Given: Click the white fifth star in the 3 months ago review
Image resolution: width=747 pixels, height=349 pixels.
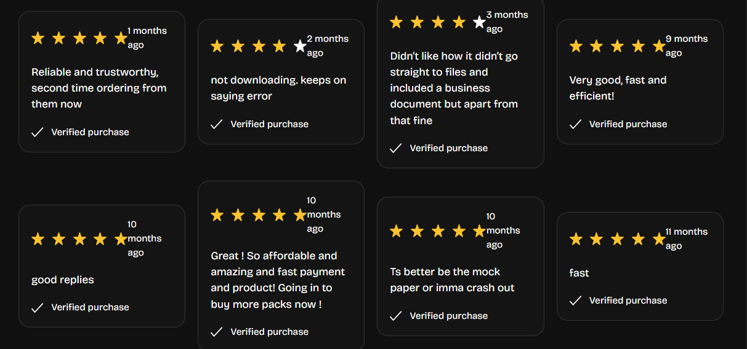Looking at the screenshot, I should [479, 22].
